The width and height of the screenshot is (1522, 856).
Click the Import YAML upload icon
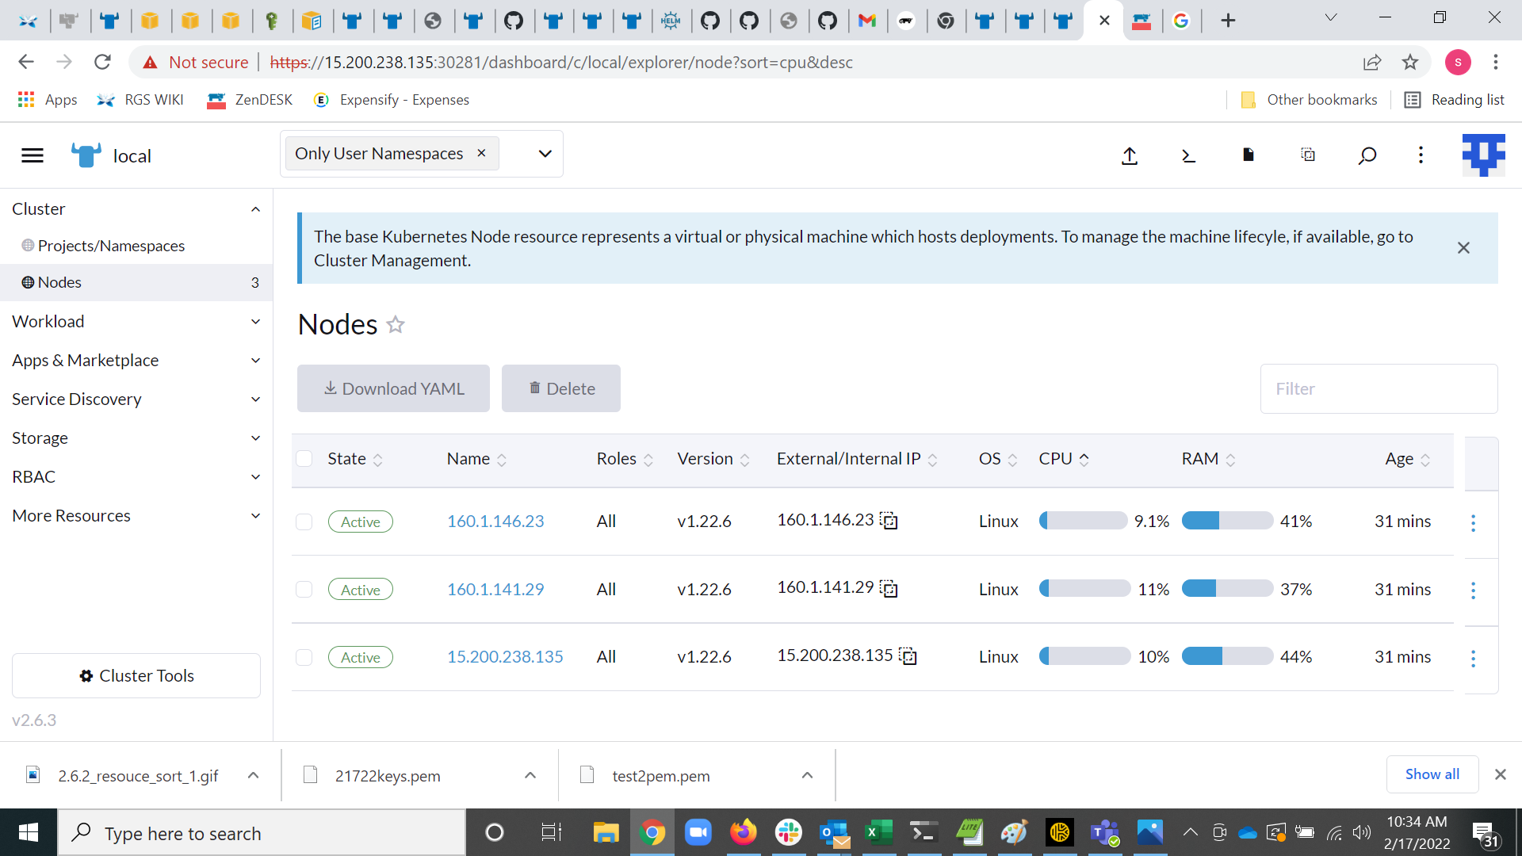coord(1130,155)
